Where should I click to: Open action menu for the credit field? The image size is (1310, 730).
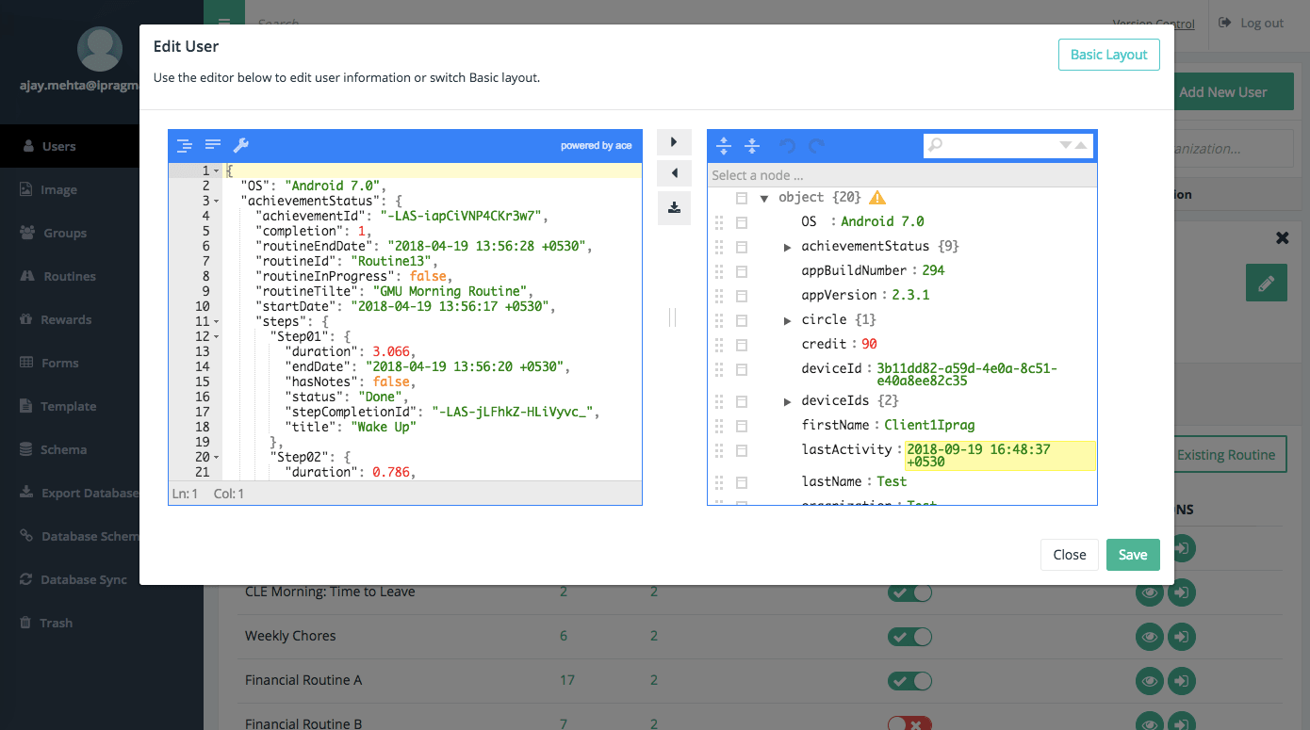coord(742,345)
